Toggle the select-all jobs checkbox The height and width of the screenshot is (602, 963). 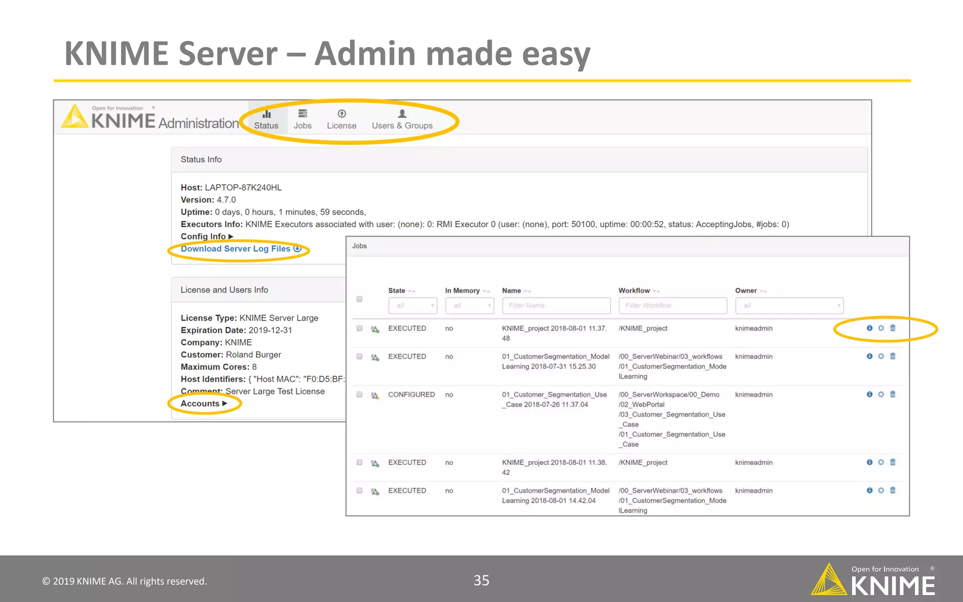[359, 299]
